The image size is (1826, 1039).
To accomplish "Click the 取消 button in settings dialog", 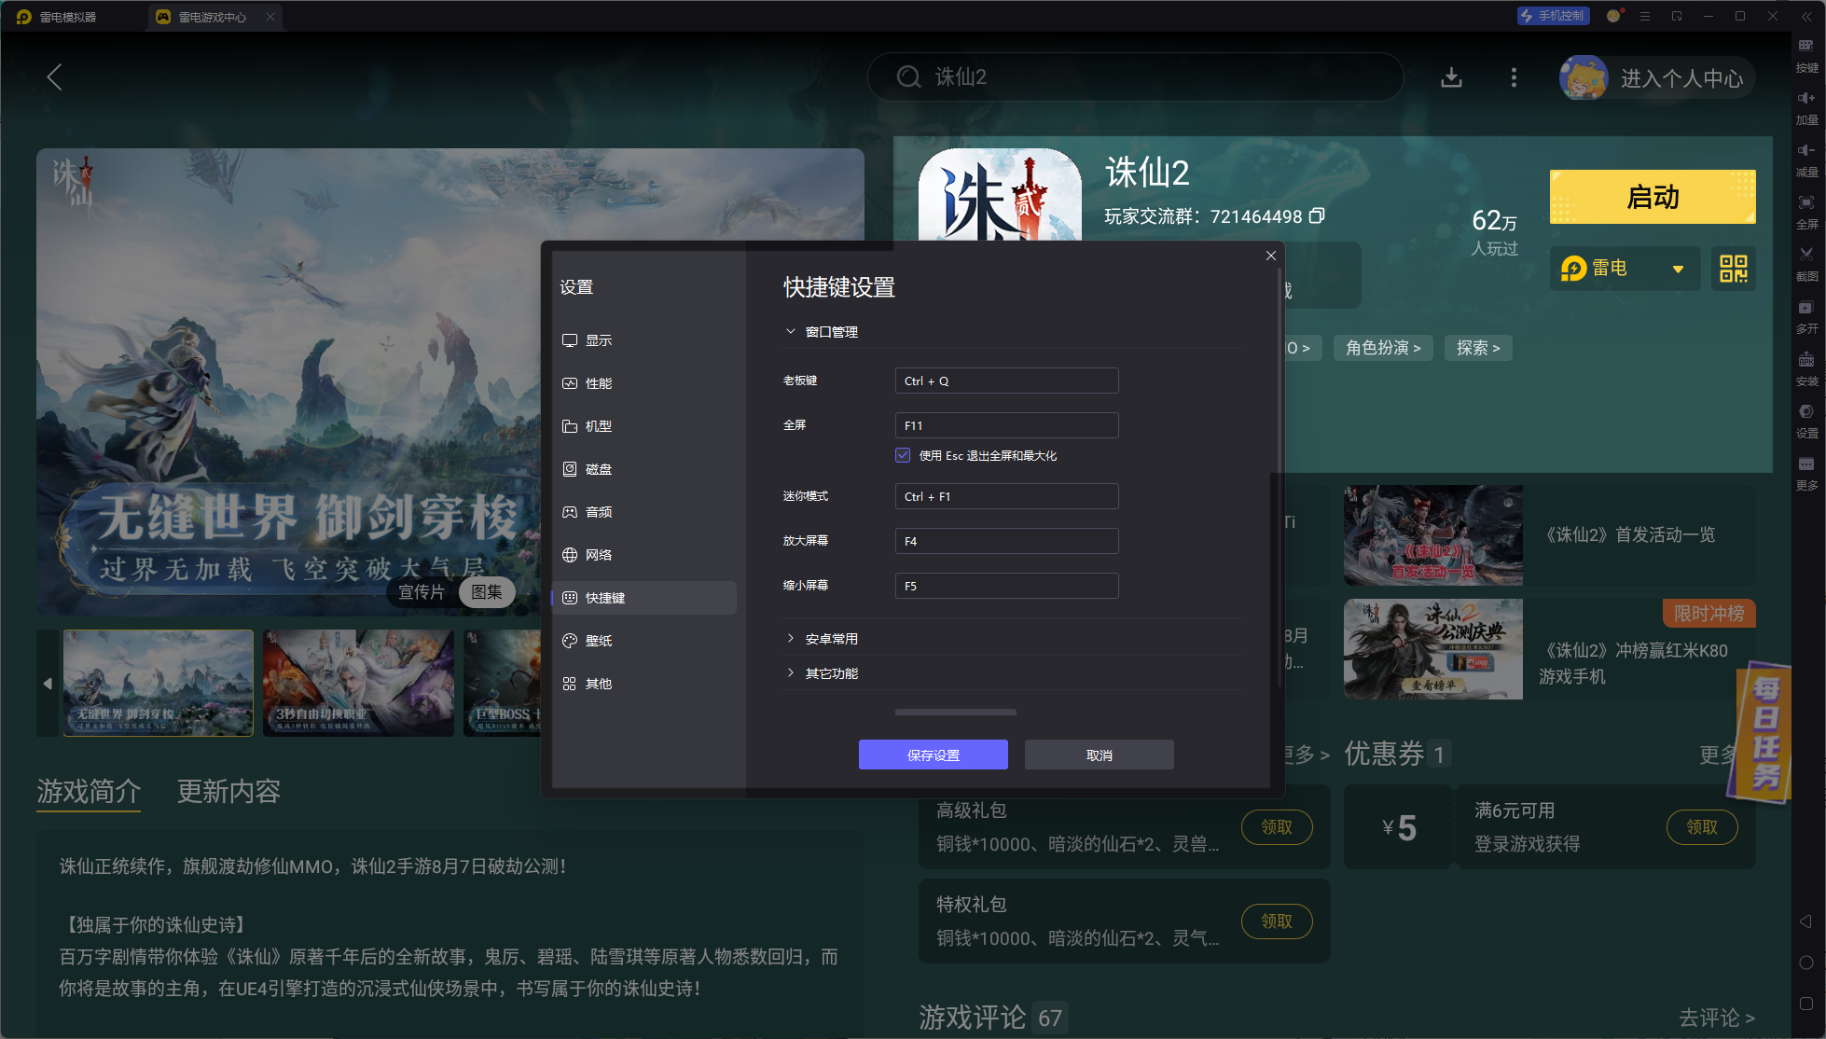I will click(1099, 755).
